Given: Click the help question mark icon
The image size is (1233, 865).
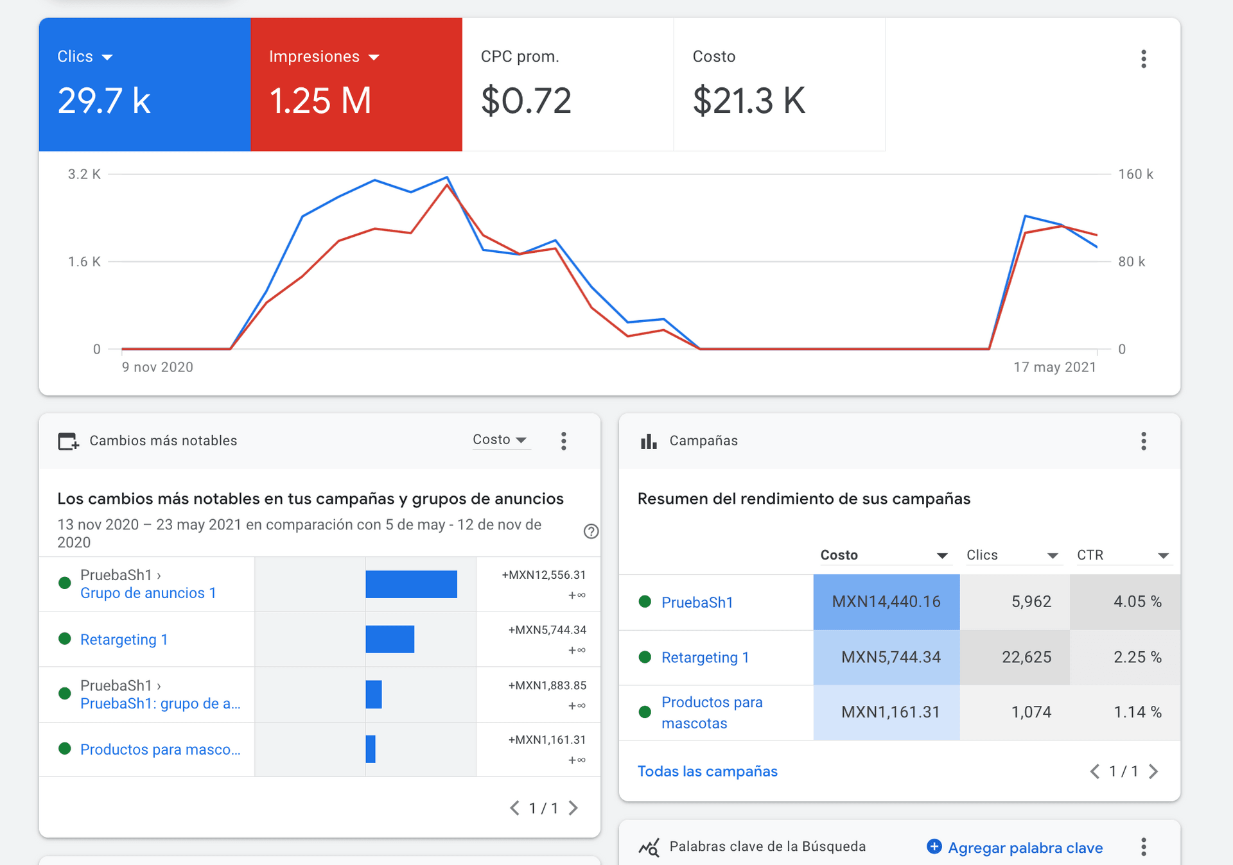Looking at the screenshot, I should 591,531.
